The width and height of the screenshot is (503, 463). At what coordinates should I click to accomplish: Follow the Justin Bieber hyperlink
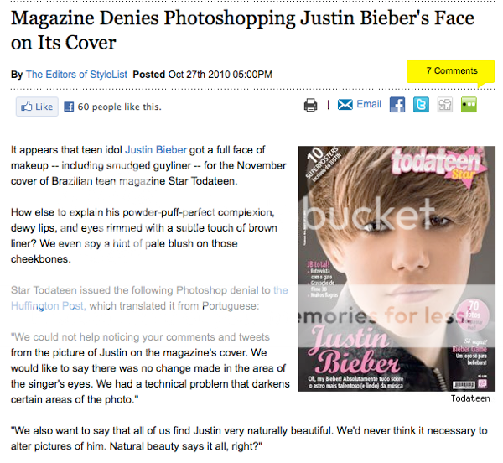coord(156,150)
